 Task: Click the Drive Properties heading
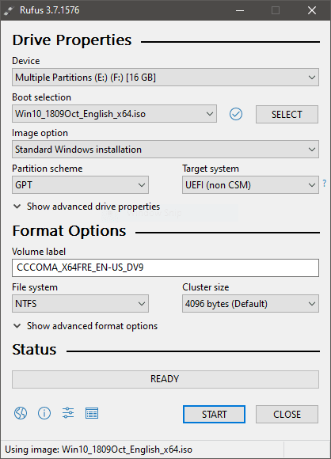click(x=72, y=40)
